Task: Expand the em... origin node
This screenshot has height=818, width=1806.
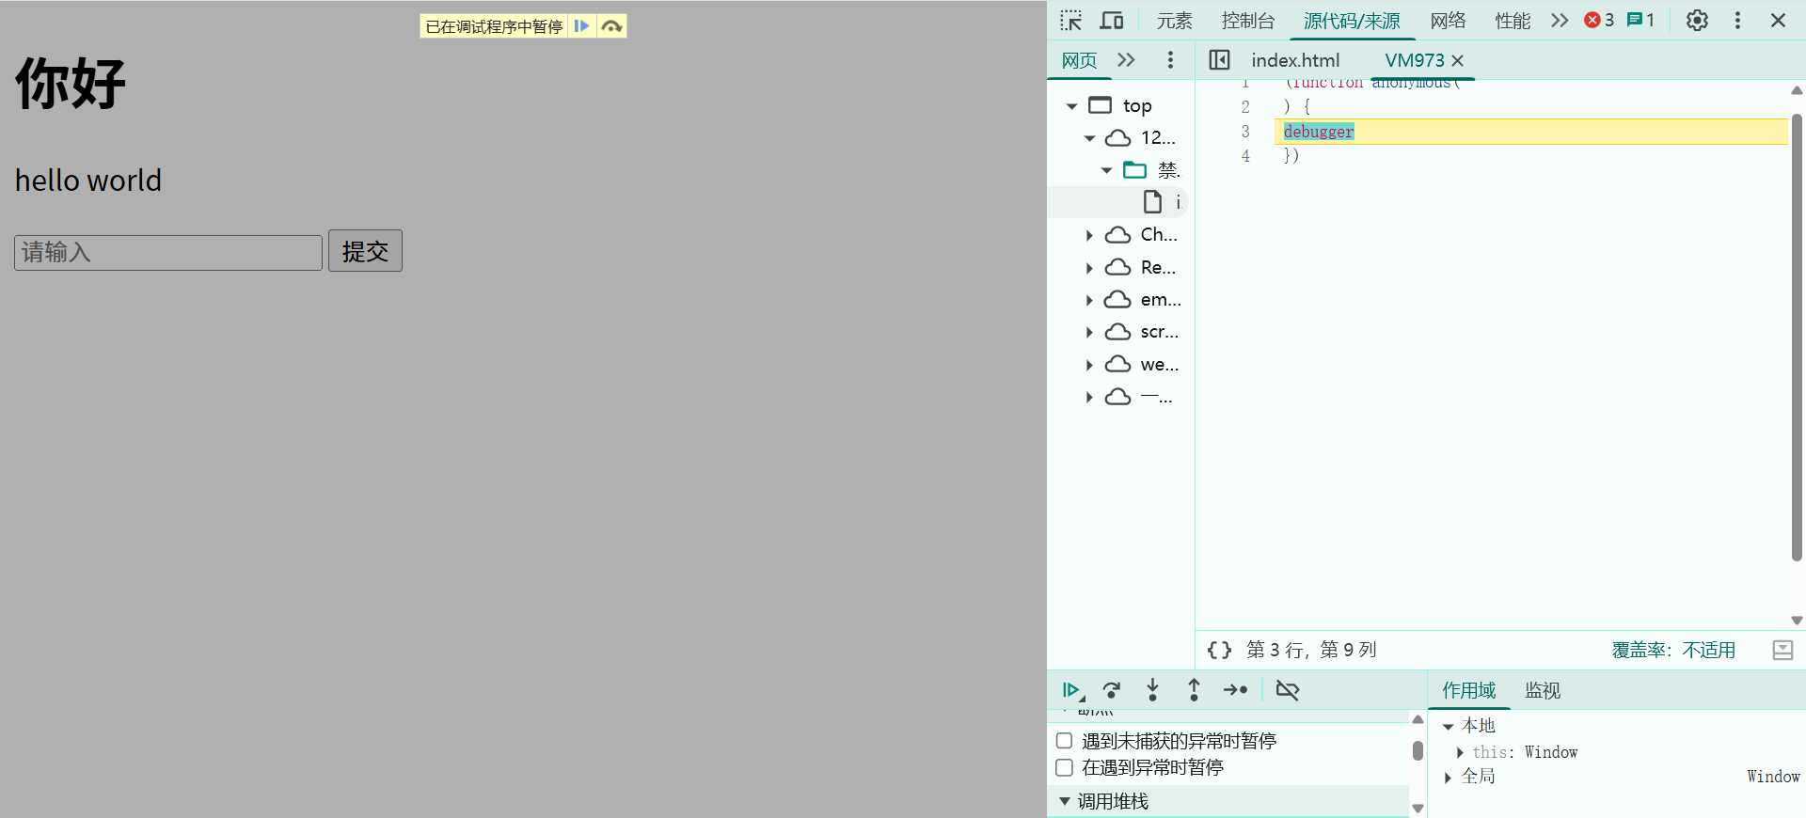Action: pos(1089,300)
